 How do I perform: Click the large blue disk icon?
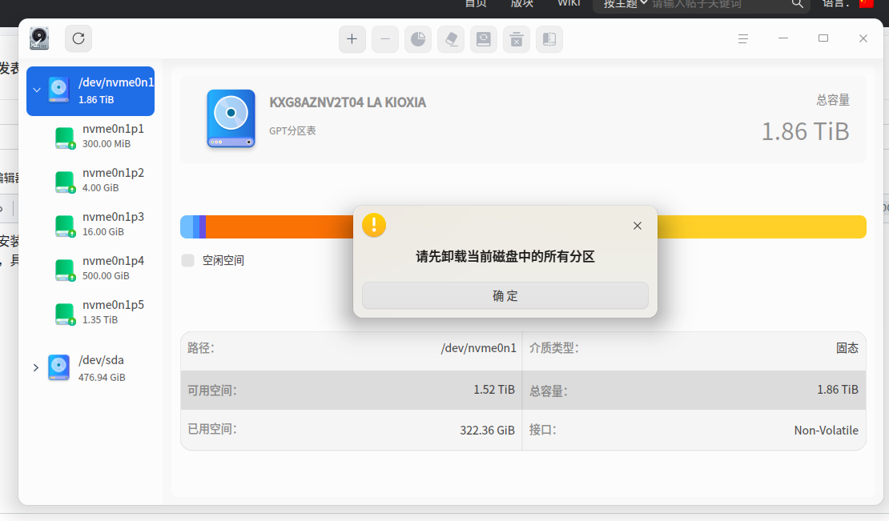[231, 118]
